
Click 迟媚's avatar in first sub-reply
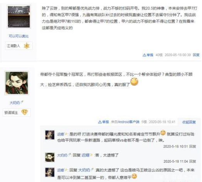50,135
